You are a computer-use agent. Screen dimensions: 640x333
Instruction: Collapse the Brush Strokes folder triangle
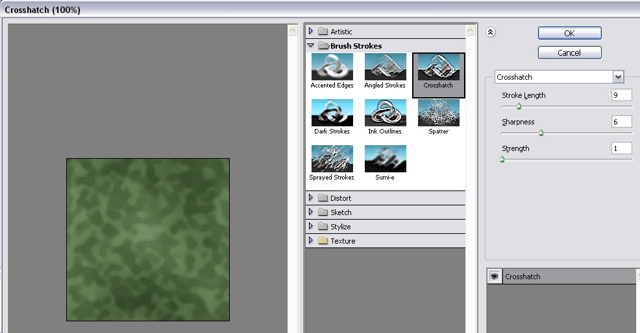(311, 45)
